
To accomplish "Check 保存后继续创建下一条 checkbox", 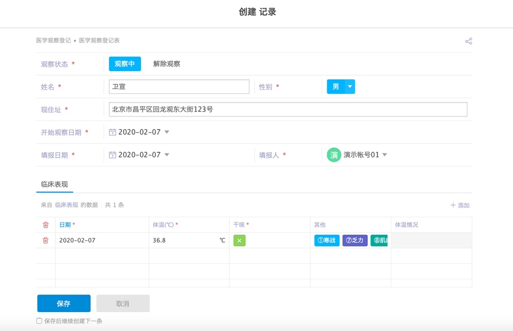I will pos(40,321).
